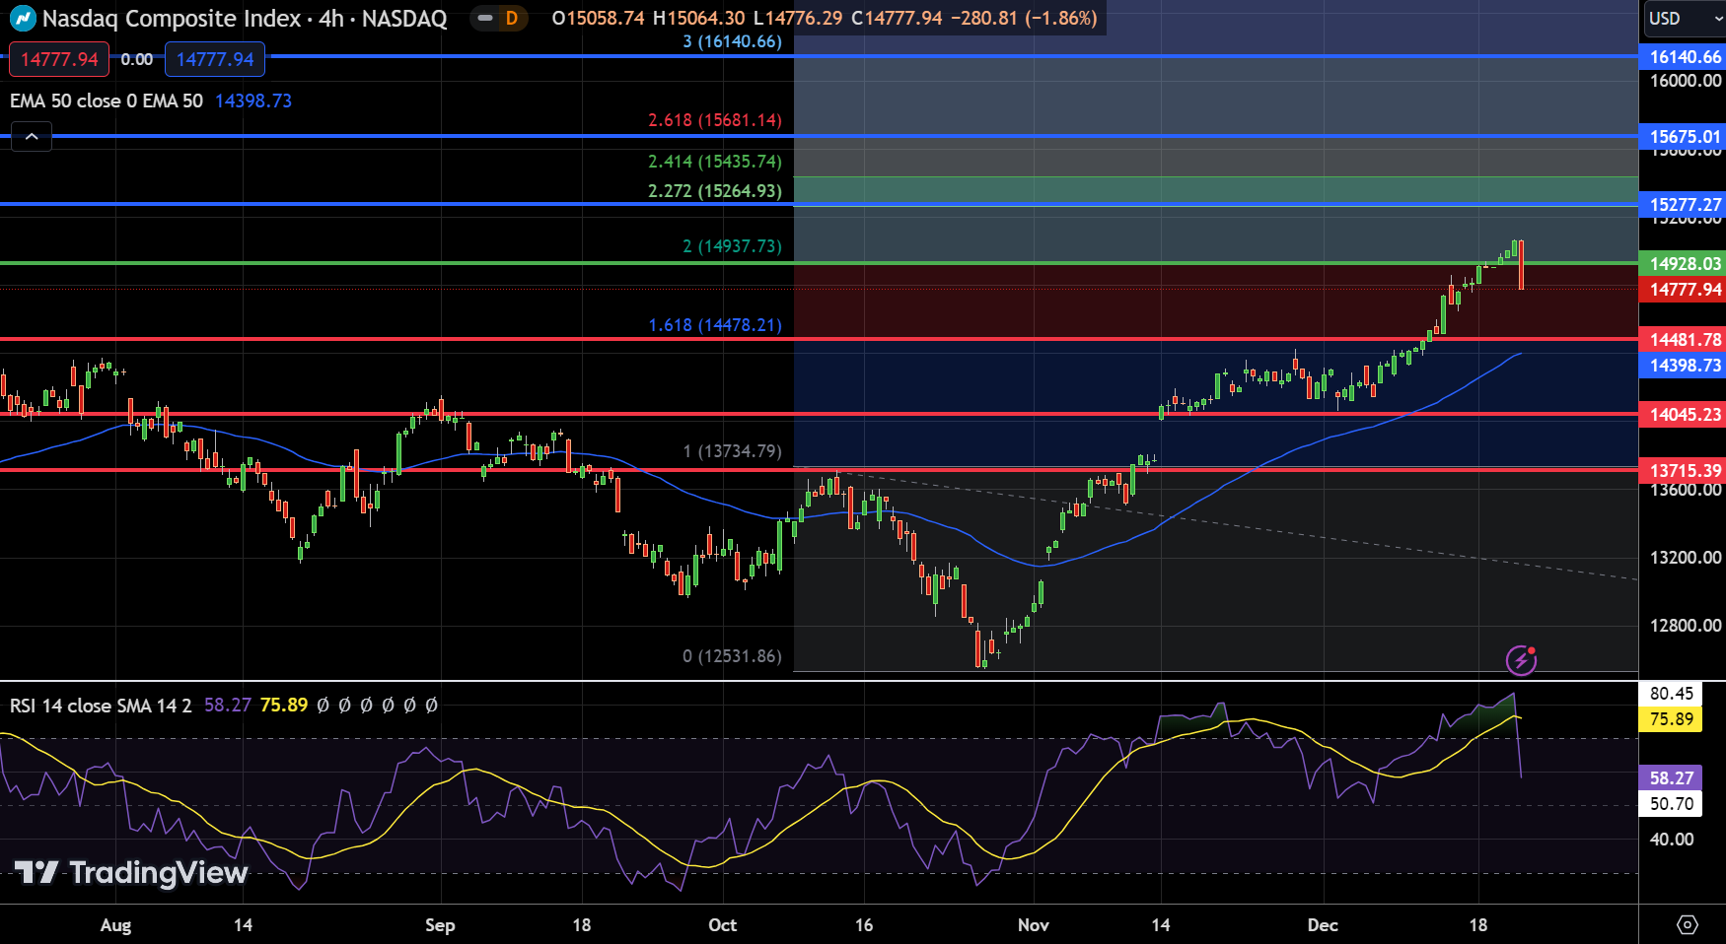Viewport: 1726px width, 944px height.
Task: Select Fibonacci label 1 (13734.79)
Action: (x=732, y=451)
